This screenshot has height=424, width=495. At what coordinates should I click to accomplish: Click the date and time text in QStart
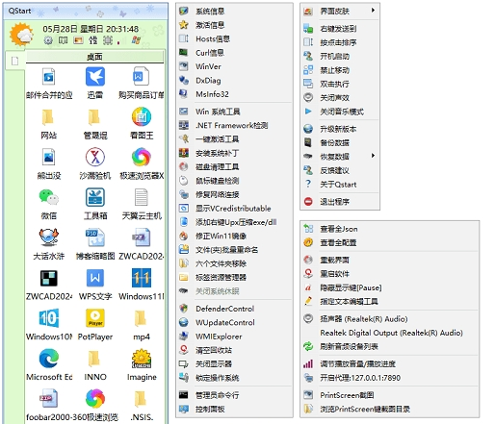(91, 29)
